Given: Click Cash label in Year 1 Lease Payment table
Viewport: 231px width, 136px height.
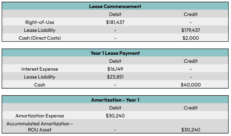Looking at the screenshot, I should tap(40, 85).
